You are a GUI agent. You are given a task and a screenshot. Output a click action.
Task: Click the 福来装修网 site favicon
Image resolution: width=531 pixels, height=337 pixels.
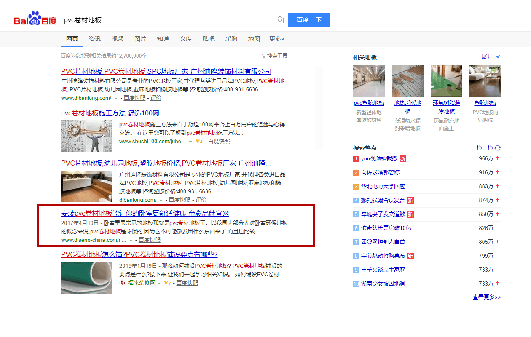tap(123, 283)
